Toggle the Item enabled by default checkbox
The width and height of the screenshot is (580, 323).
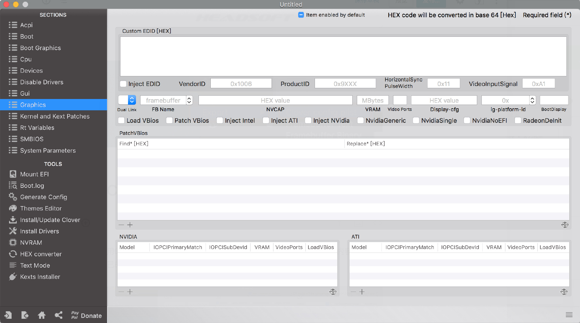tap(301, 15)
